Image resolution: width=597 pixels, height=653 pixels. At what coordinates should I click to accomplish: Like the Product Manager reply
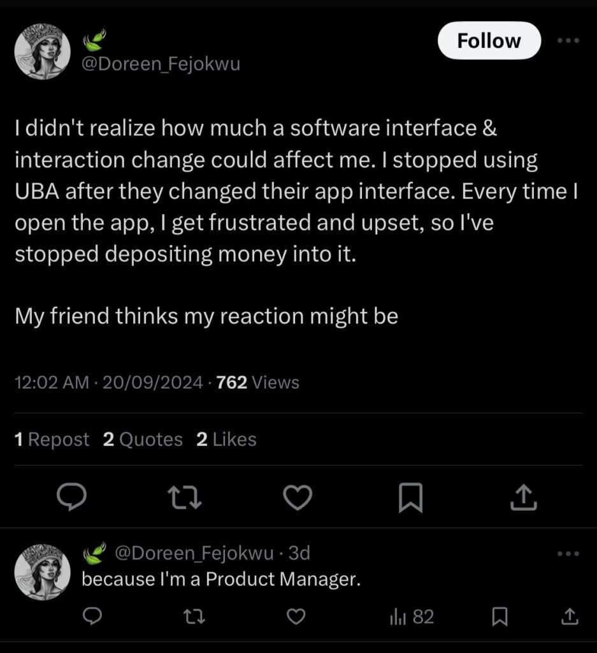tap(294, 617)
